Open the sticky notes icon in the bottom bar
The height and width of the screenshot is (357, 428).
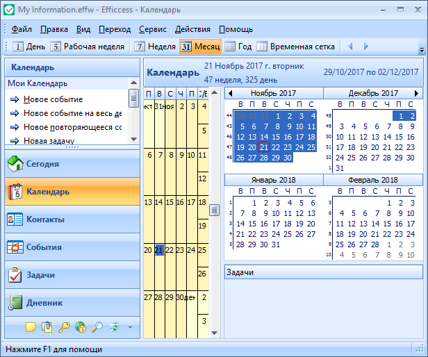(x=31, y=327)
